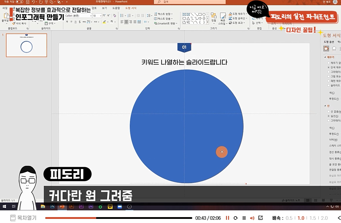Select the slide 1 thumbnail
Screen dimensions: 341x223
click(26, 45)
